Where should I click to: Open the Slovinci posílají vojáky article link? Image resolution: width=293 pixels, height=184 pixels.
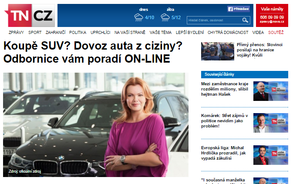(259, 50)
